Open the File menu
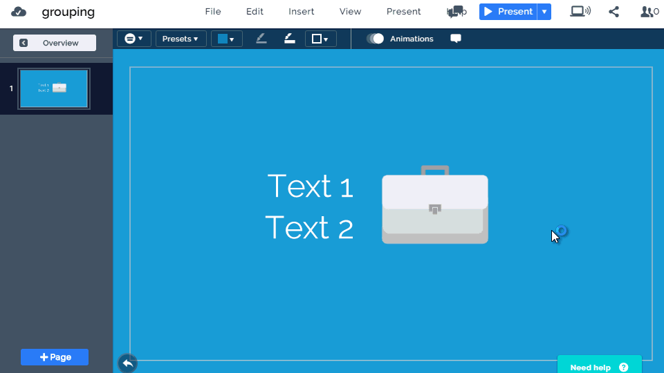Viewport: 664px width, 373px height. (x=213, y=12)
